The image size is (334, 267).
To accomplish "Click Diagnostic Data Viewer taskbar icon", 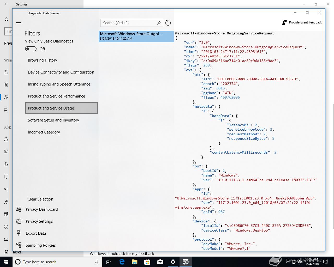I will 186,262.
